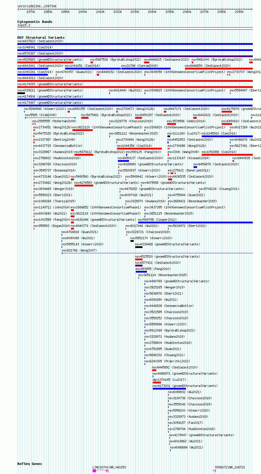This screenshot has width=261, height=474.
Task: Click label nsv6443441 (Sedlazeck2020)
Action: 40,66
